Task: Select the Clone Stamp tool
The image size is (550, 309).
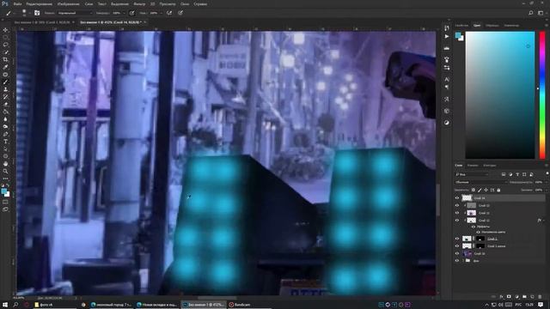Action: click(x=5, y=89)
